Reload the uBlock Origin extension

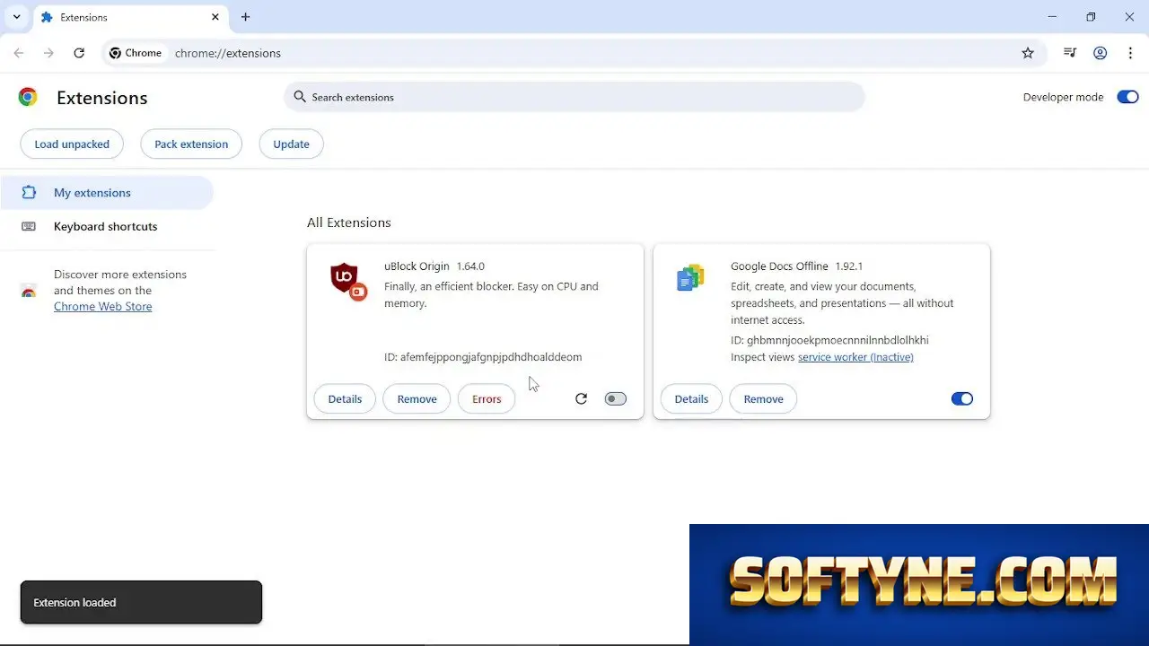tap(581, 398)
